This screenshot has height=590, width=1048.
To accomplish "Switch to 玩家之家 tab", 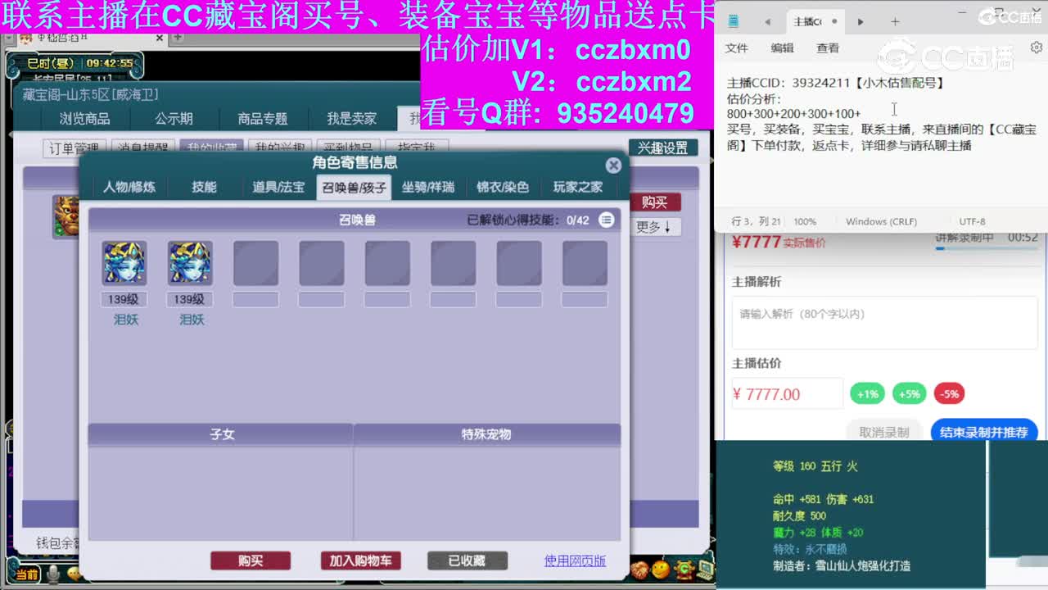I will tap(578, 187).
